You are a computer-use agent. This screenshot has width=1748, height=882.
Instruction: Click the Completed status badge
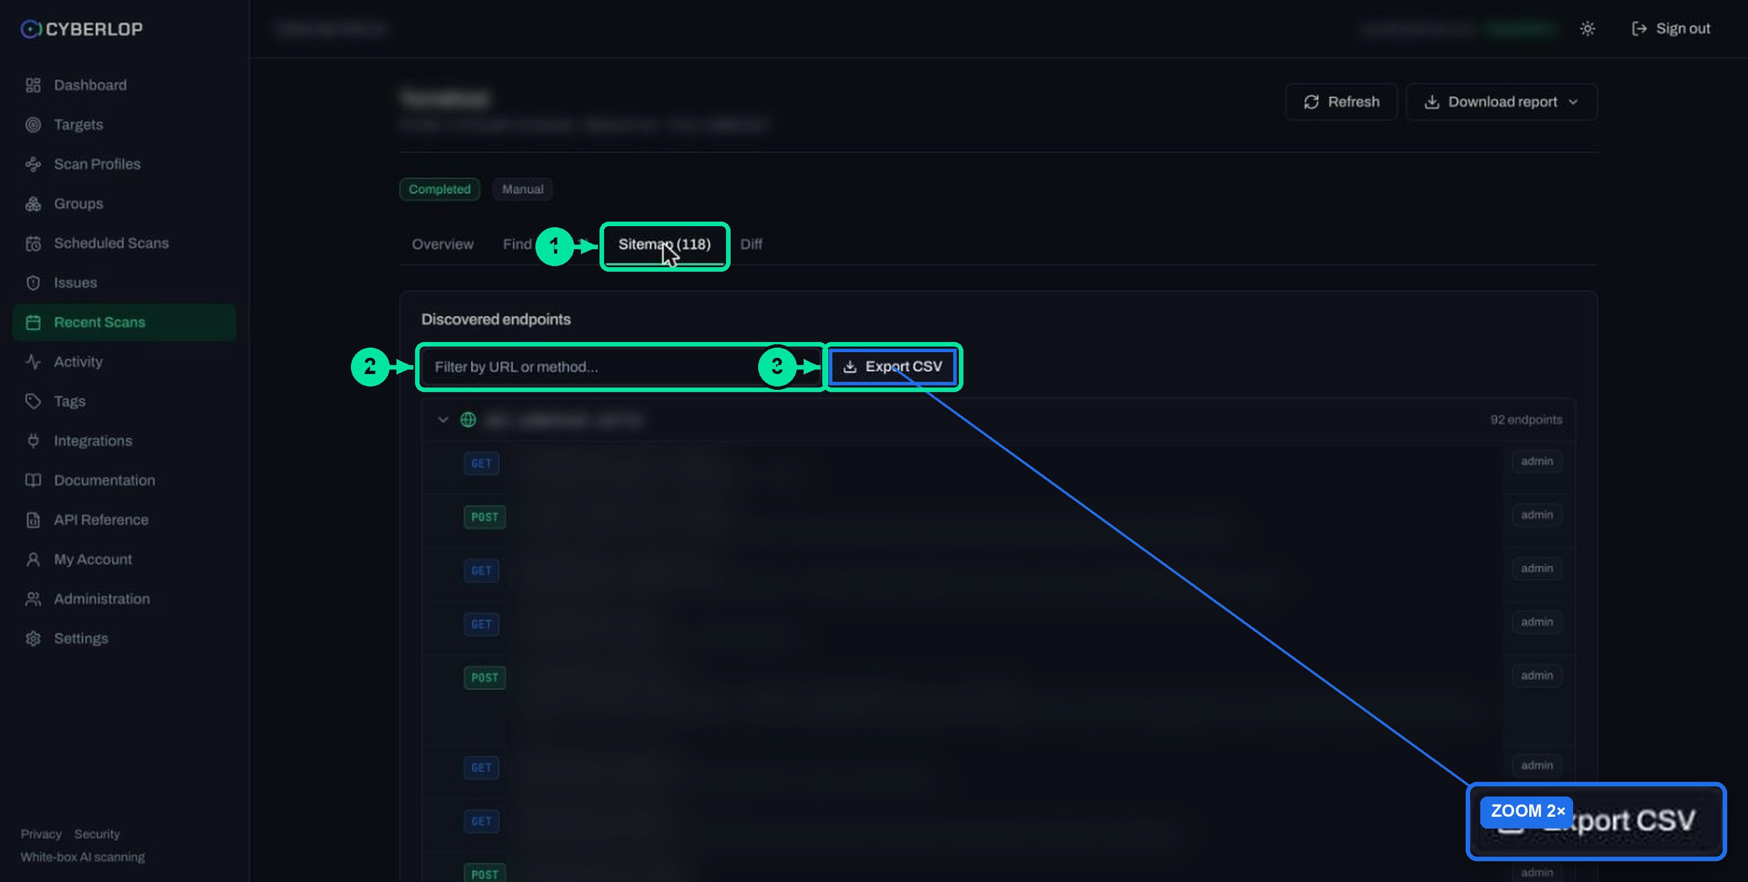(x=439, y=190)
